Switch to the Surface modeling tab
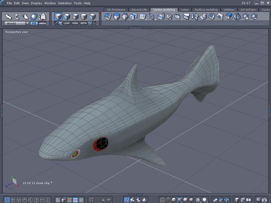 (206, 9)
